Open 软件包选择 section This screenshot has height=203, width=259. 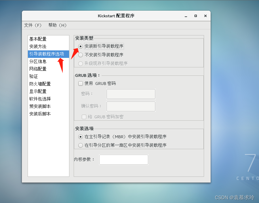[48, 99]
